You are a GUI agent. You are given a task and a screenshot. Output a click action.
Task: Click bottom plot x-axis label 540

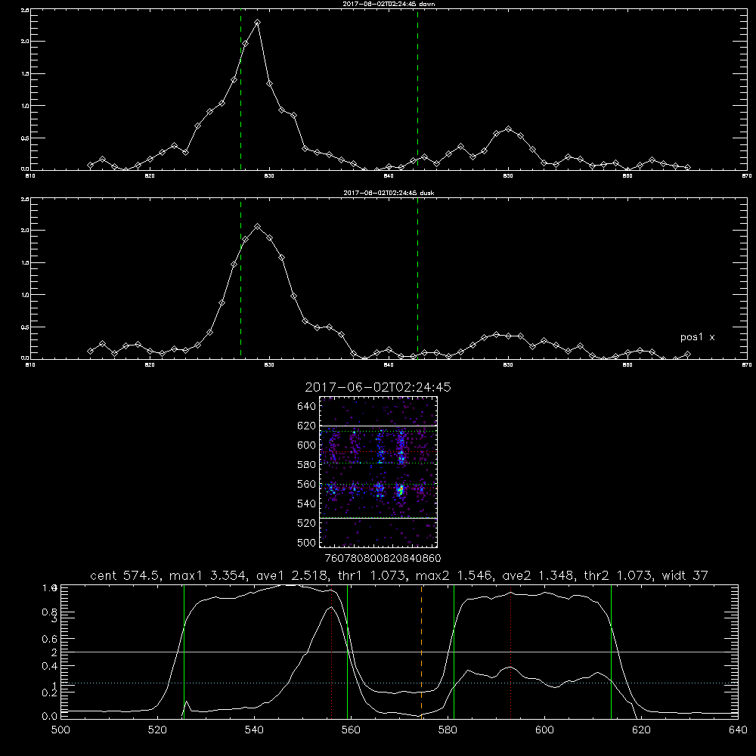tap(254, 730)
